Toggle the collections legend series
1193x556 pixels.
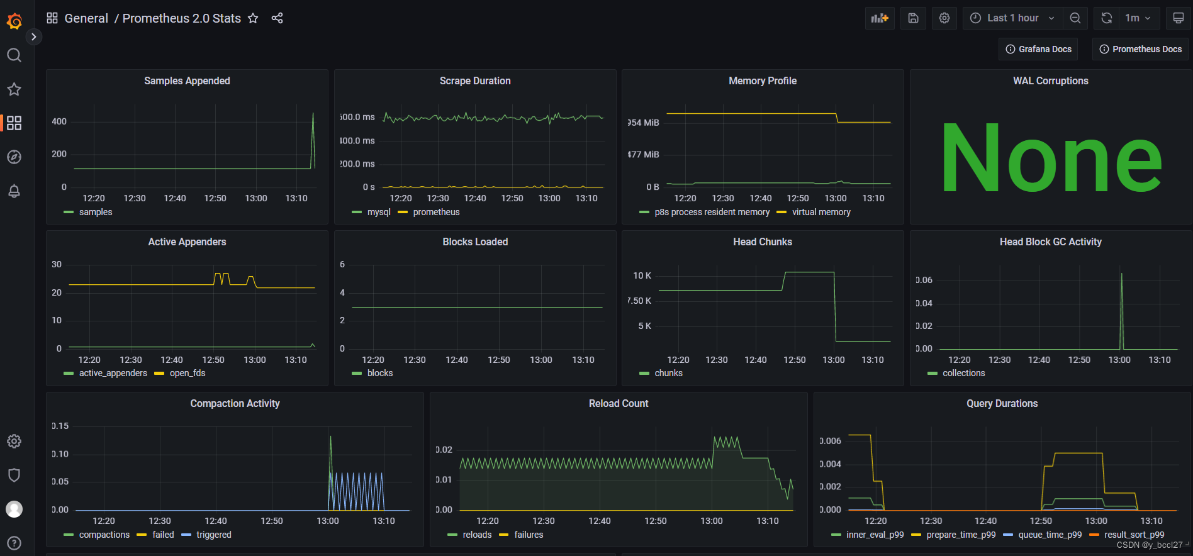point(963,373)
